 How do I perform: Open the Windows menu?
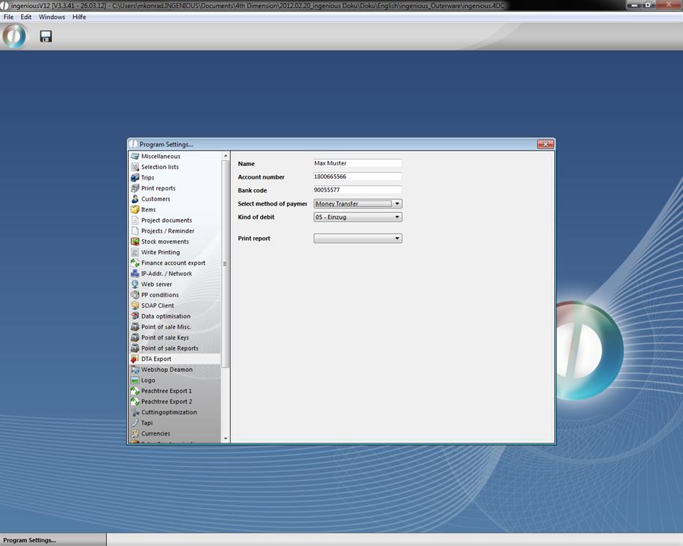(52, 17)
